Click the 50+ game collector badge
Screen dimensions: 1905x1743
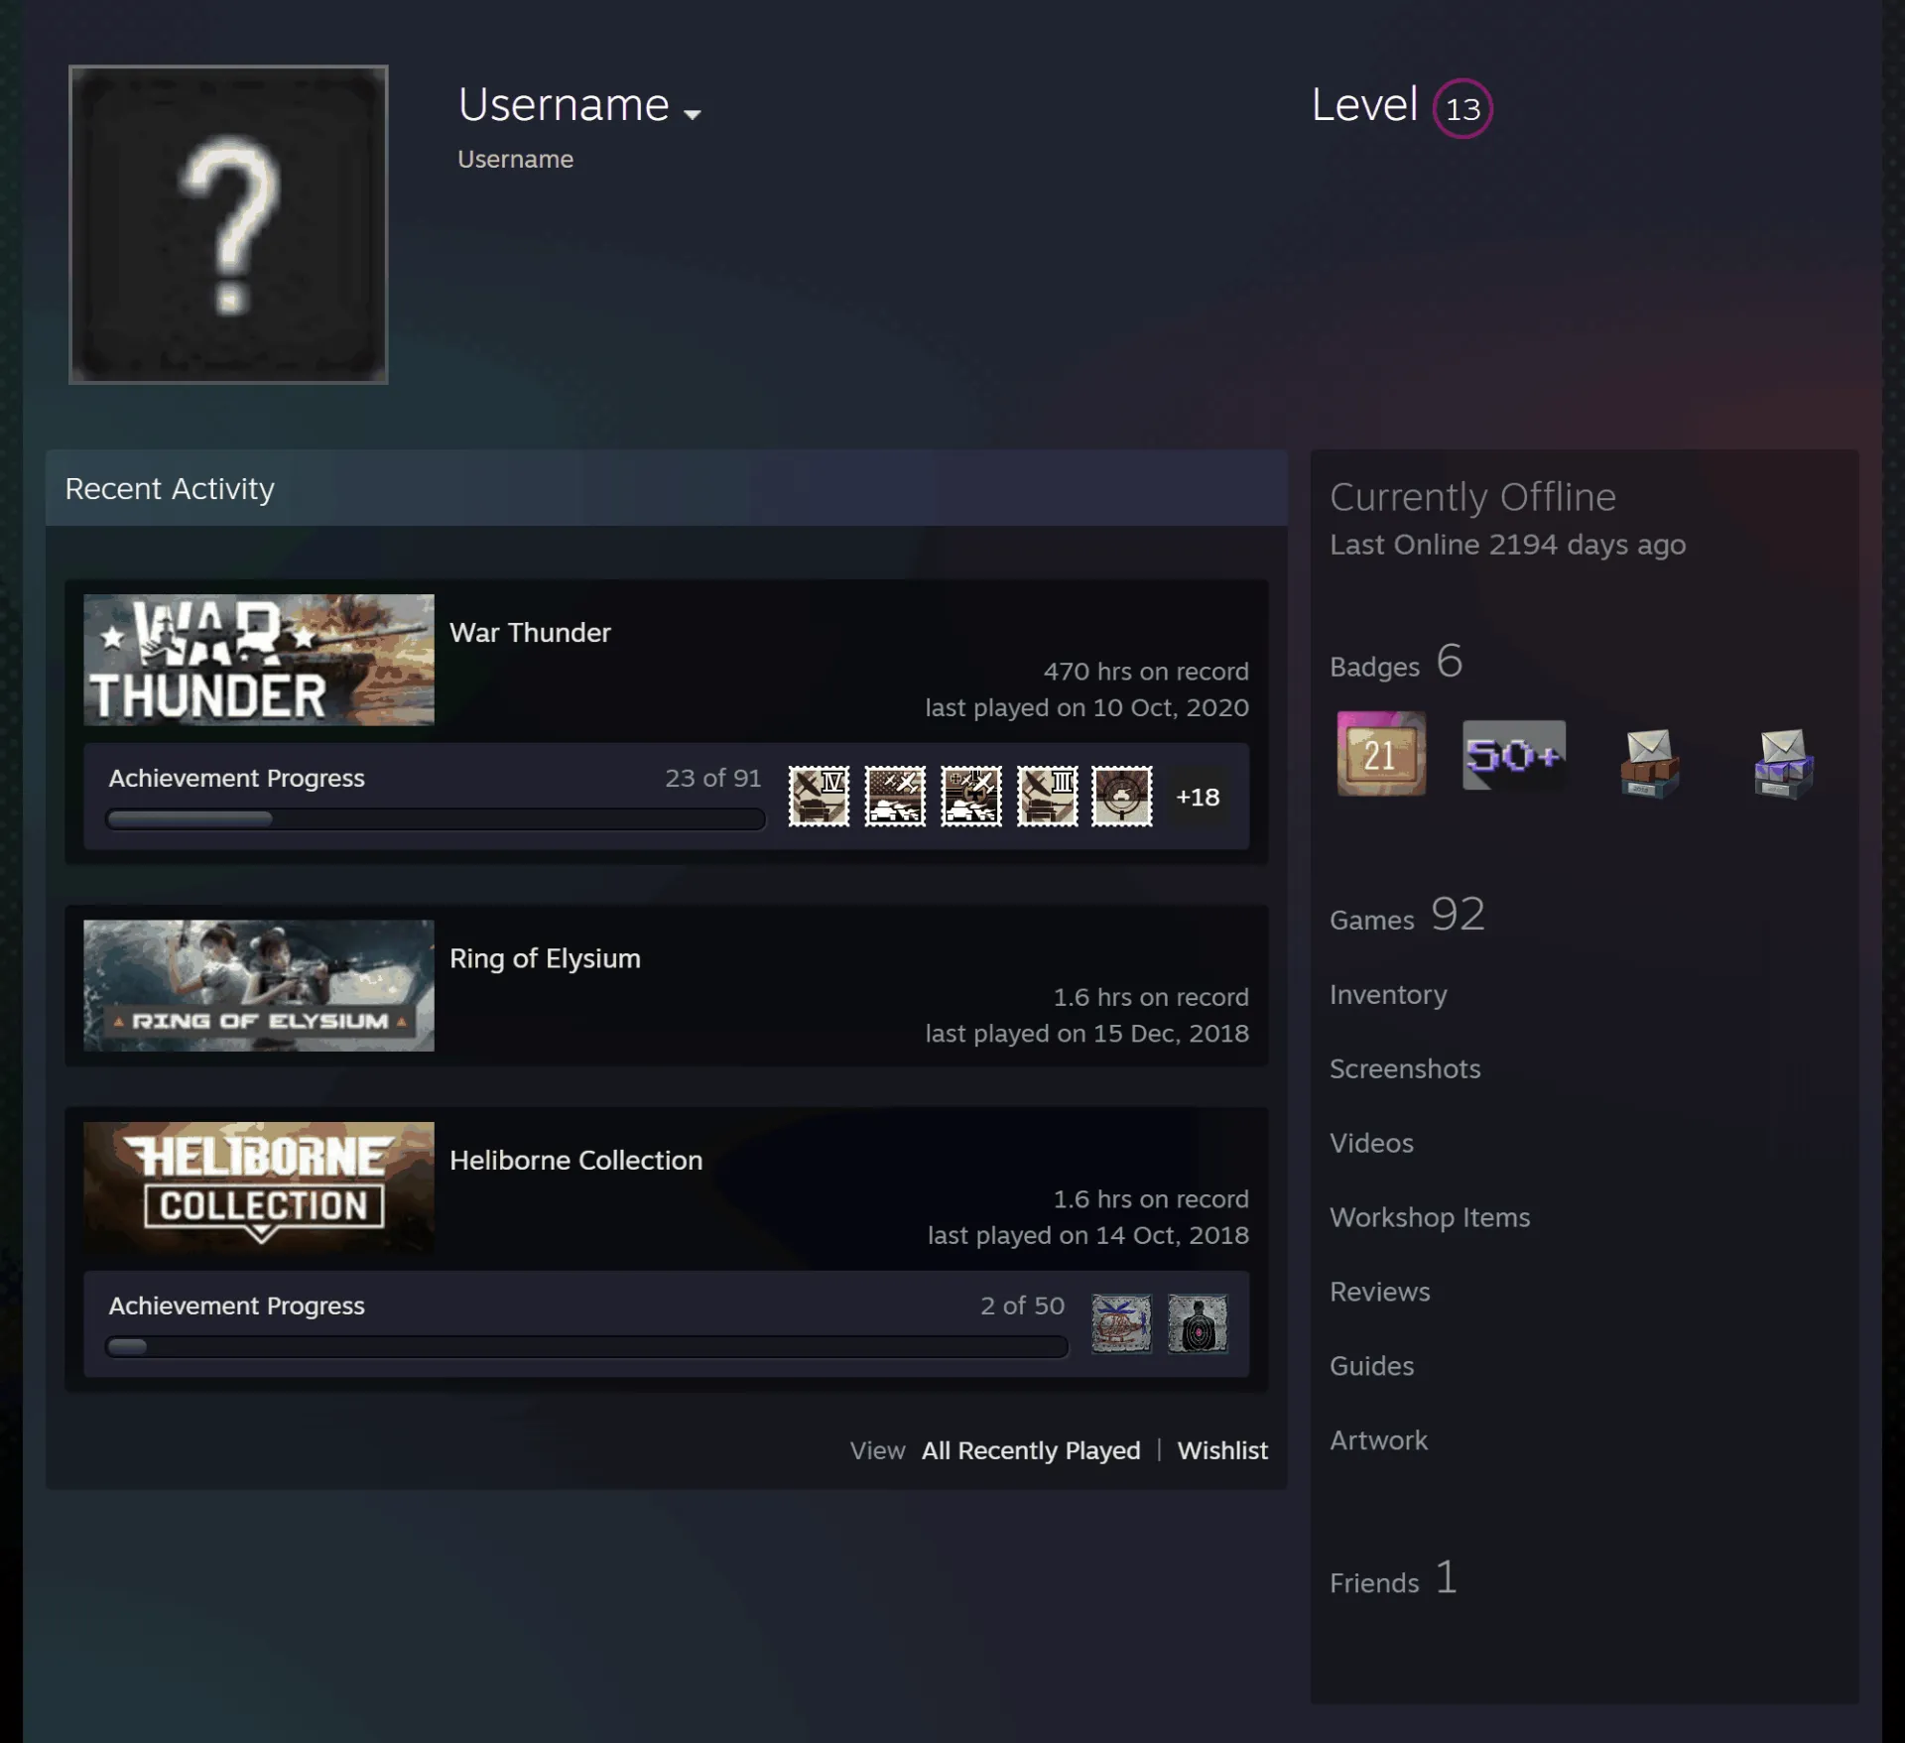[x=1514, y=755]
